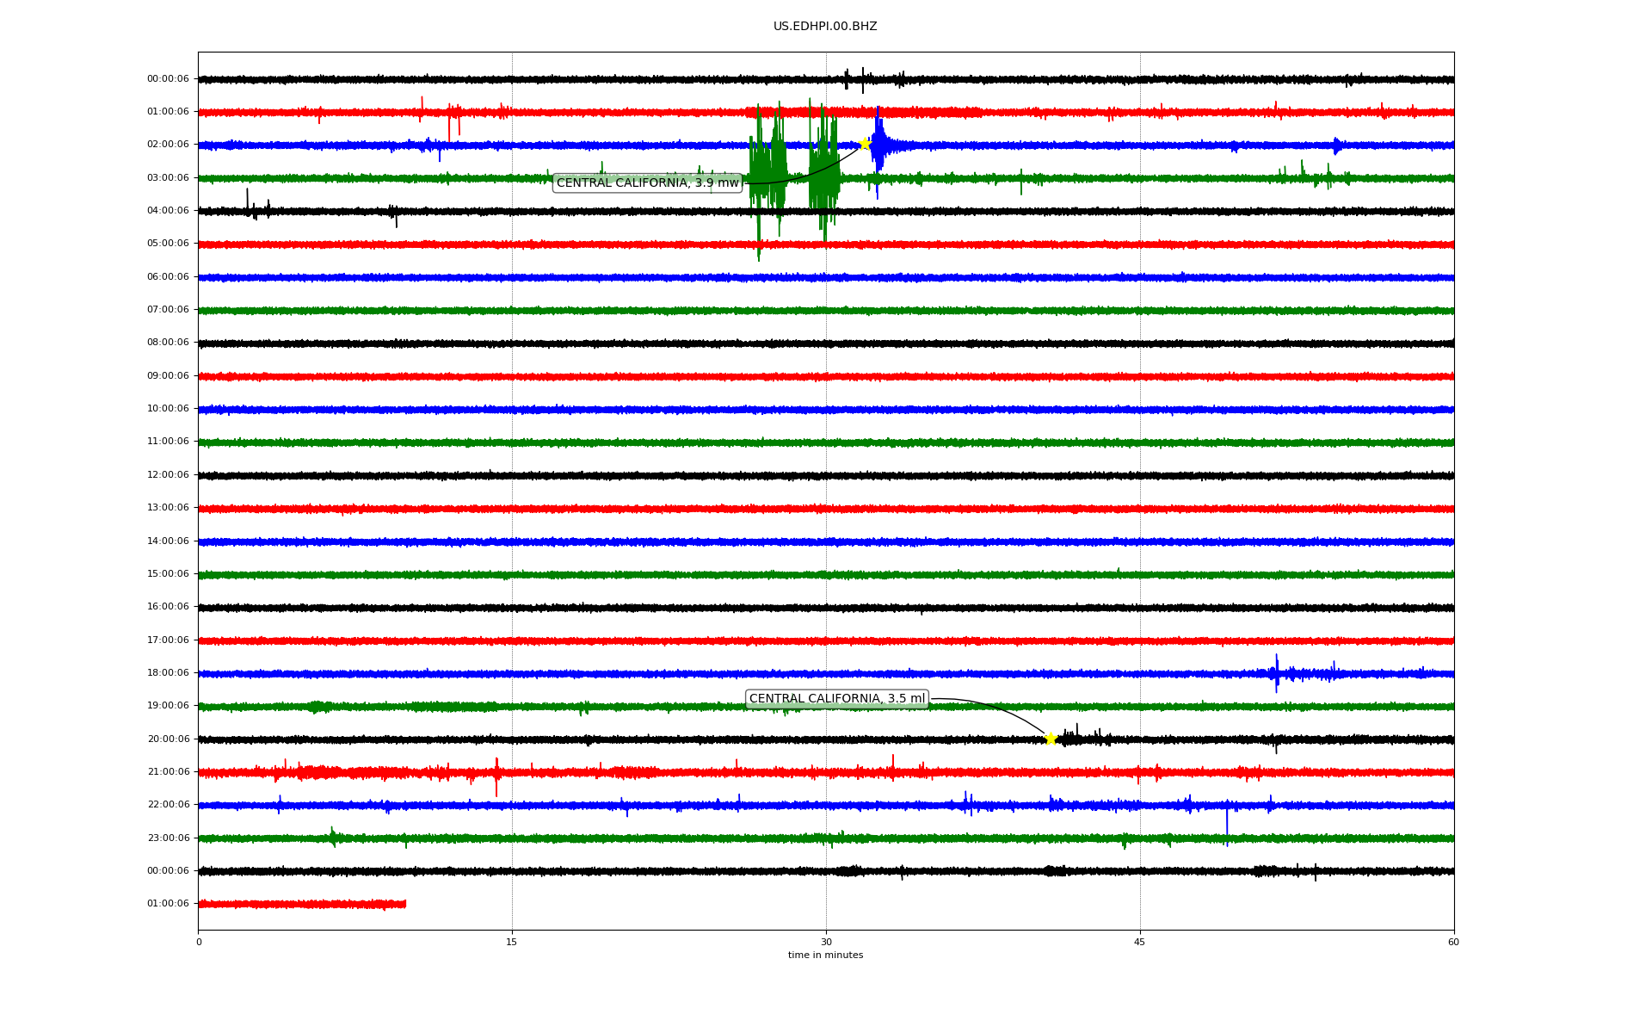Image resolution: width=1652 pixels, height=1033 pixels.
Task: Click the 30 tick label on the x-axis
Action: [x=826, y=942]
